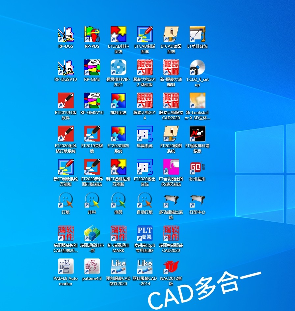Click 瑞丽智能服装CAD2020 icon
This screenshot has width=295, height=311.
pyautogui.click(x=171, y=233)
